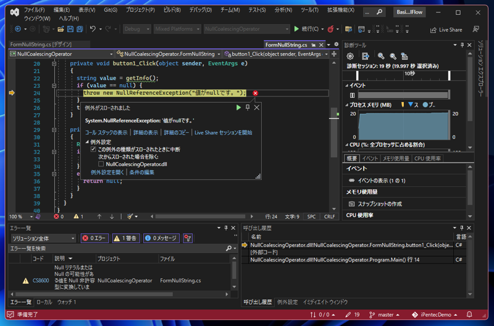Switch to the CPU usage tab in diagnostics
The image size is (494, 326).
pos(427,158)
